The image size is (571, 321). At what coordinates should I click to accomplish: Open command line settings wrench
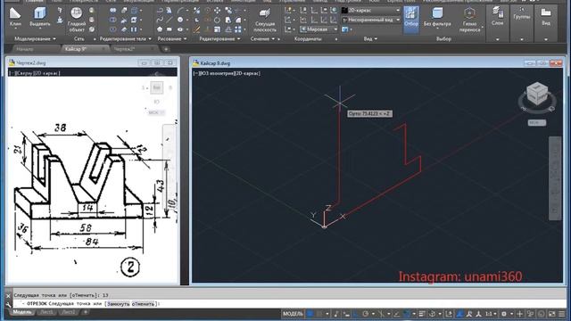point(8,304)
